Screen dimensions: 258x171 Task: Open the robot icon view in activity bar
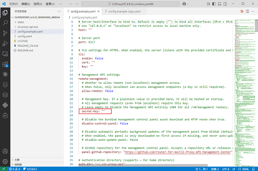[x=5, y=115]
